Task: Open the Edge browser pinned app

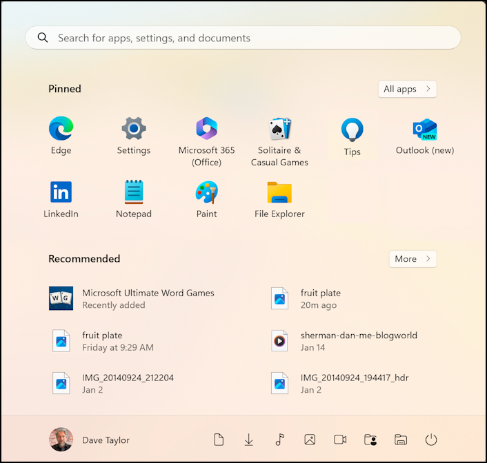Action: coord(61,136)
